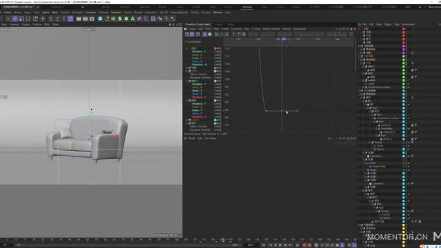Switch timeline to F-Curve mode icon
The height and width of the screenshot is (248, 441).
pos(192,34)
